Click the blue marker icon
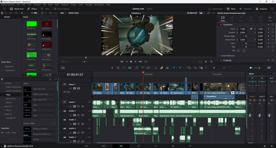 (x=180, y=68)
